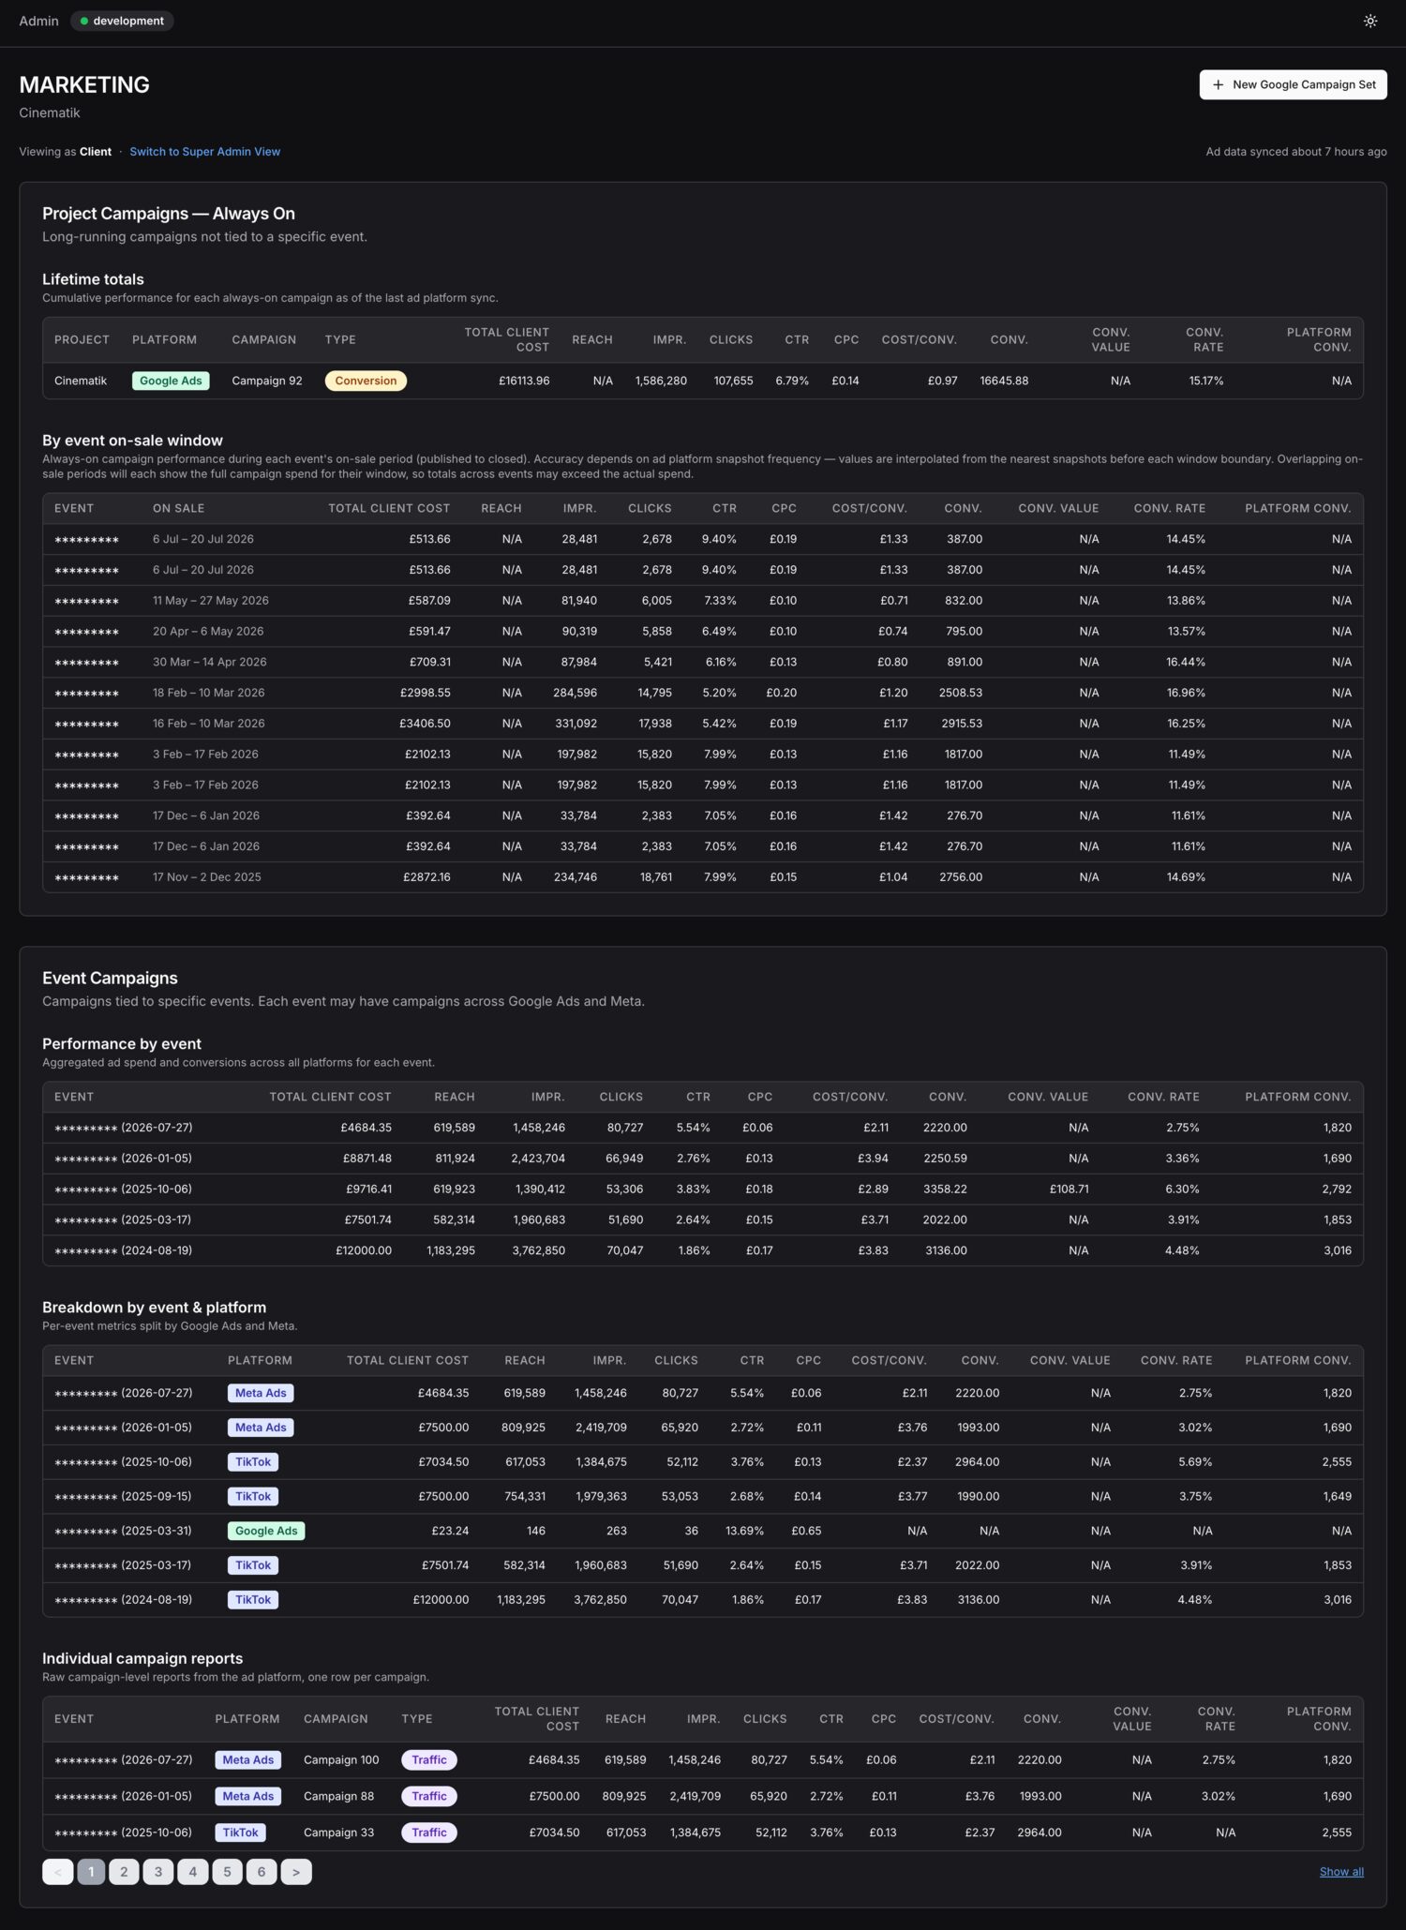The image size is (1406, 1930).
Task: Click 2915.53 conversions in on-sale table
Action: point(961,724)
